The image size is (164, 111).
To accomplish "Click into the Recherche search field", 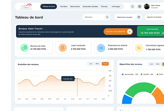I will coord(93,17).
